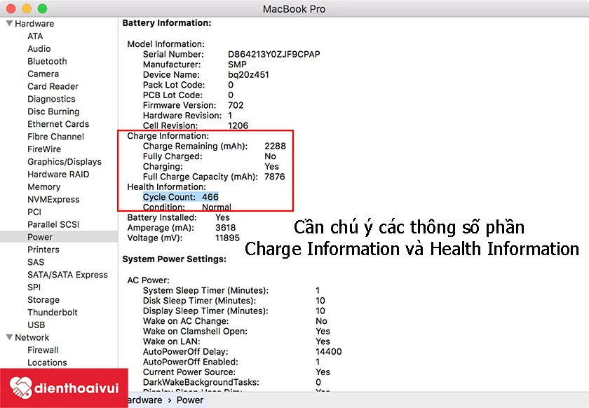Viewport: 589px width, 408px height.
Task: Click the Battery Information heading
Action: [167, 23]
